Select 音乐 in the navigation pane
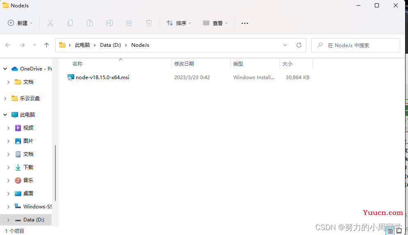This screenshot has height=235, width=408. point(28,180)
